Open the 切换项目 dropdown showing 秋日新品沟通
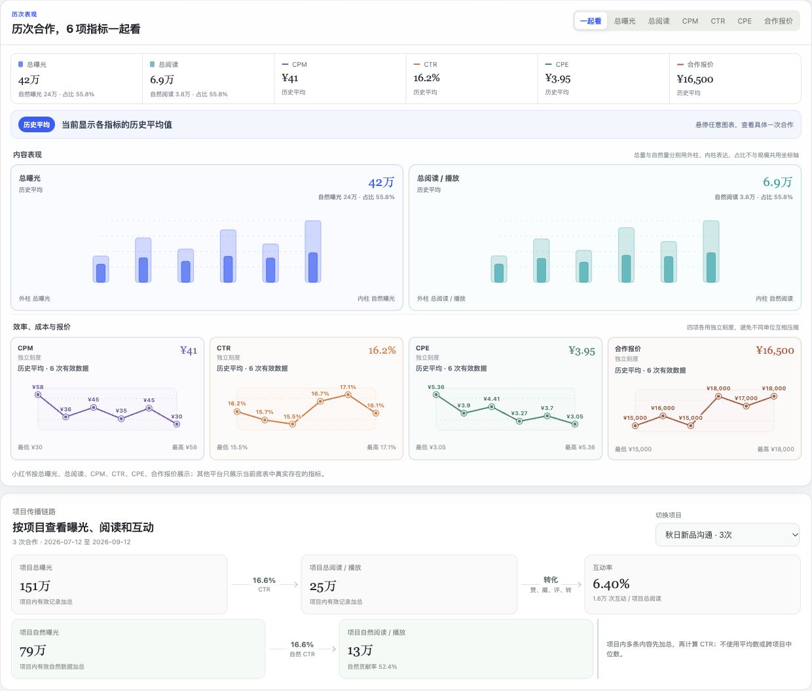The width and height of the screenshot is (812, 691). [728, 534]
